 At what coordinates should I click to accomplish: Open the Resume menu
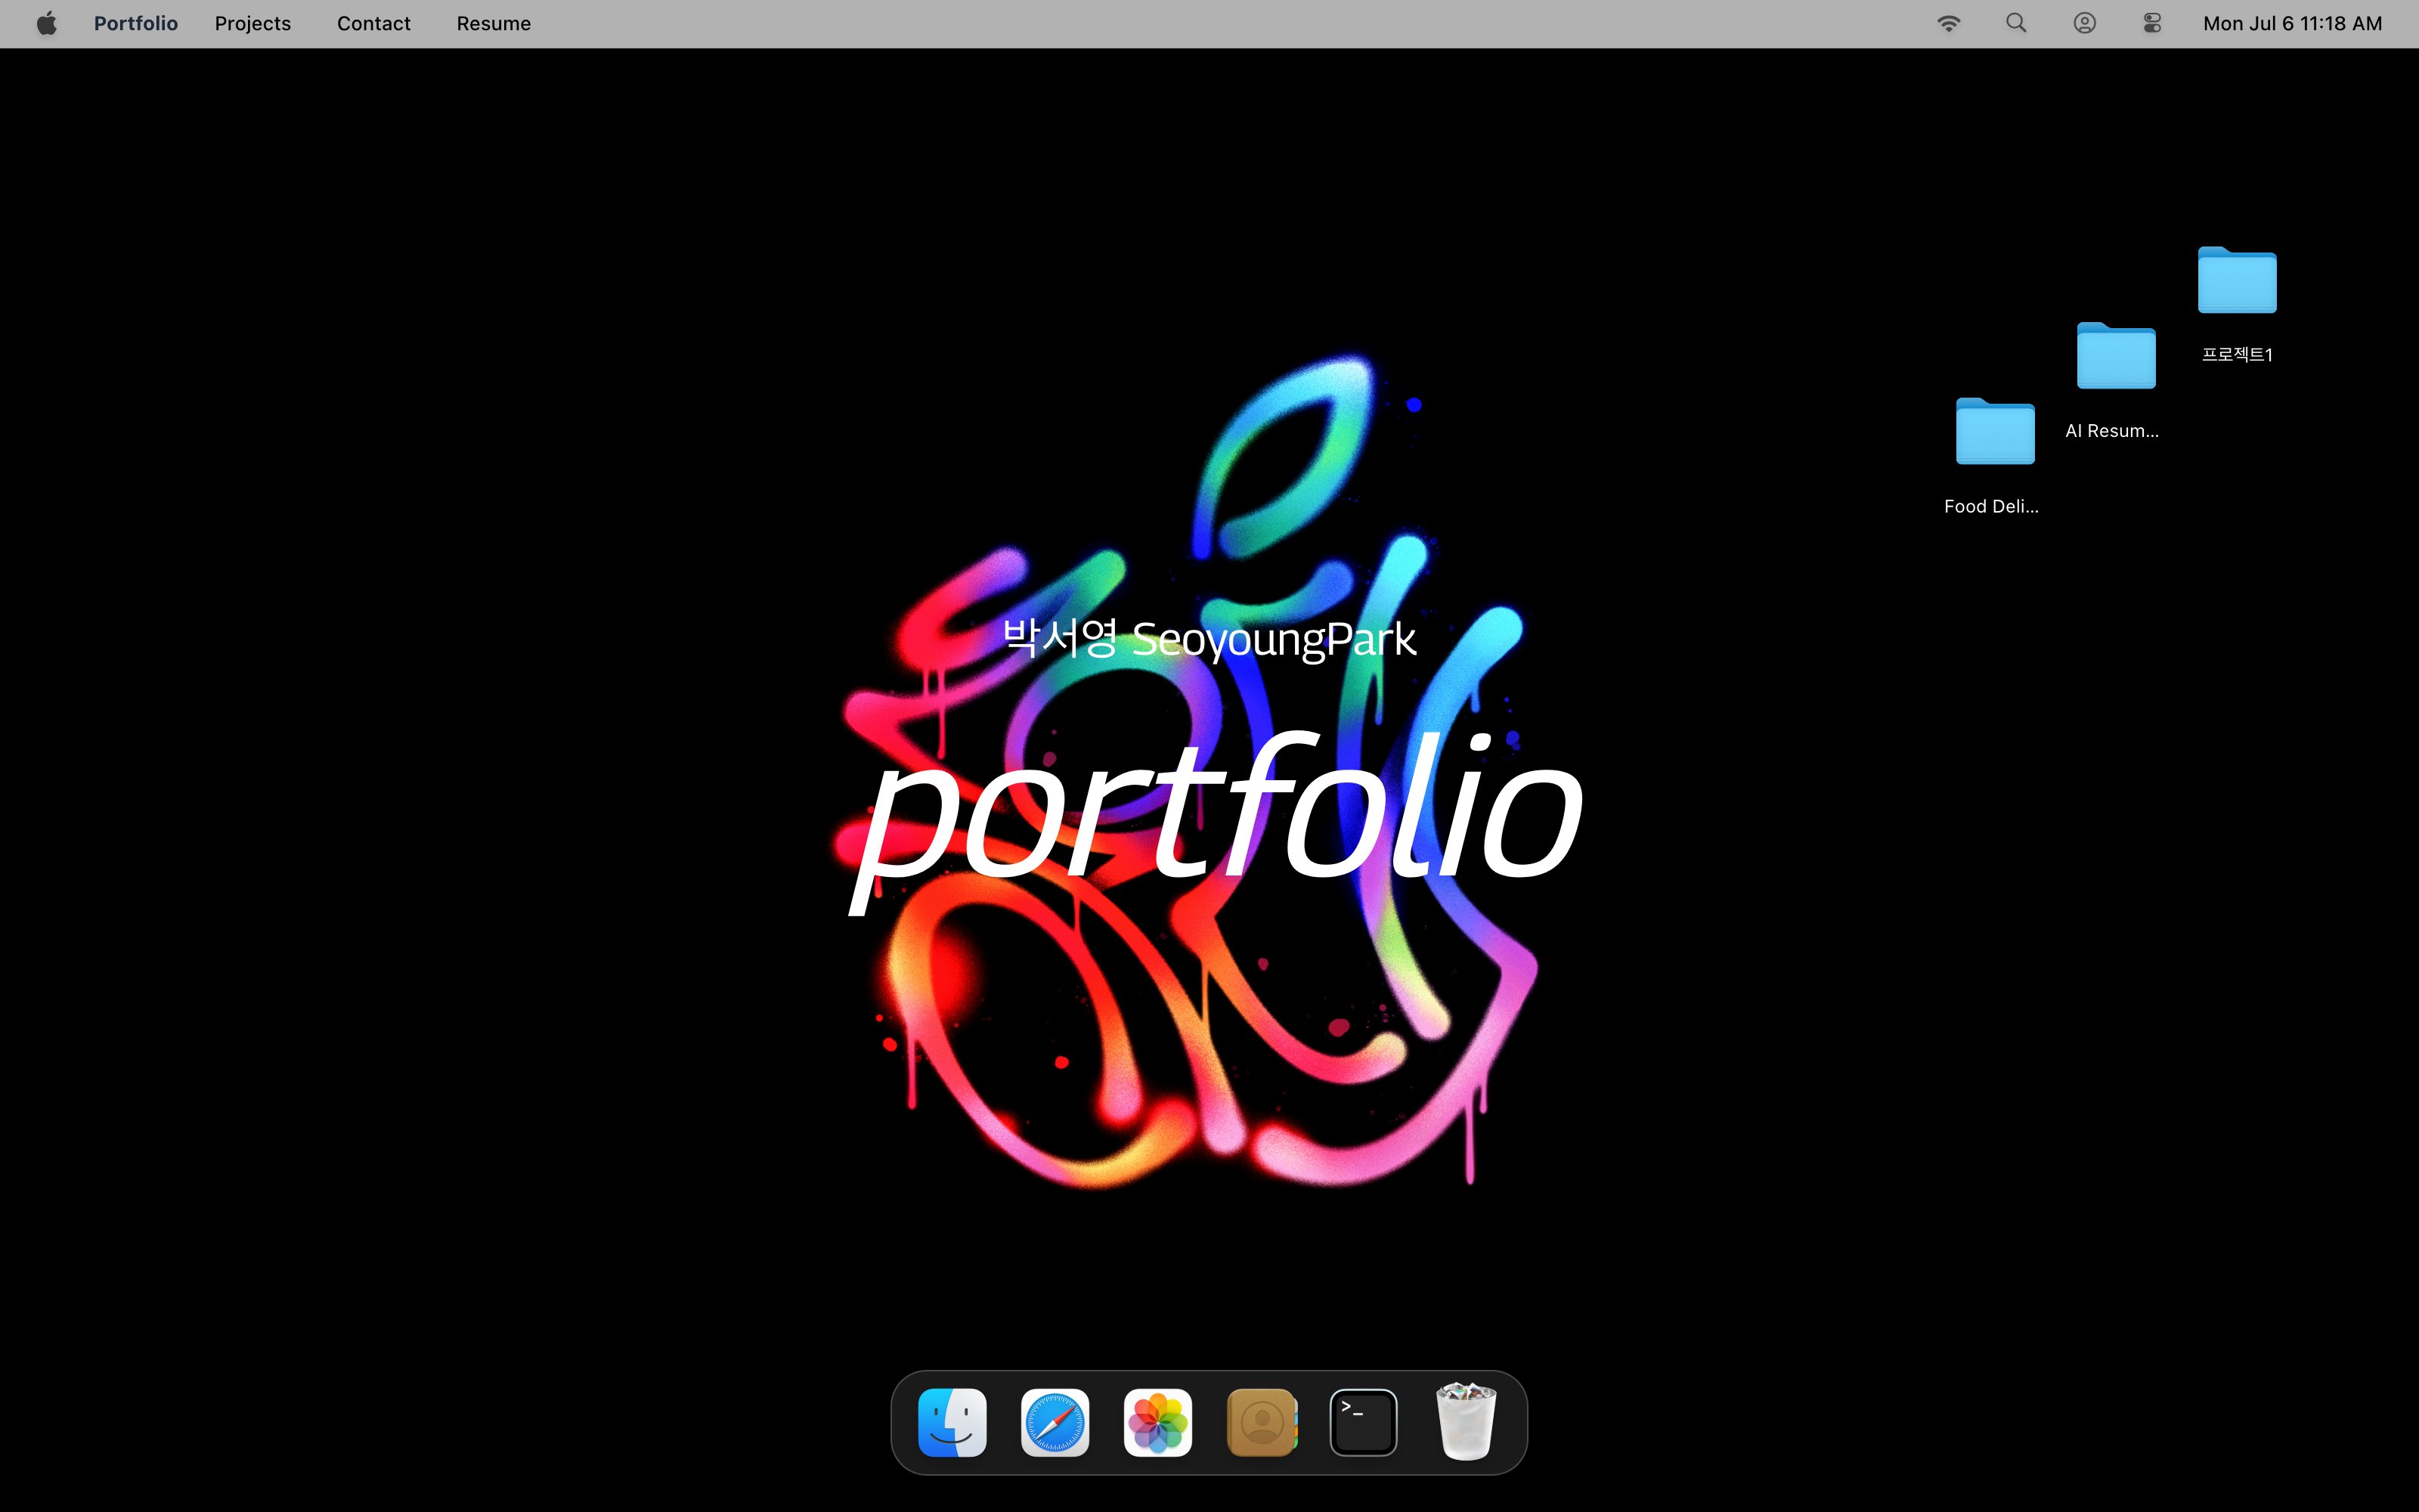[x=494, y=23]
